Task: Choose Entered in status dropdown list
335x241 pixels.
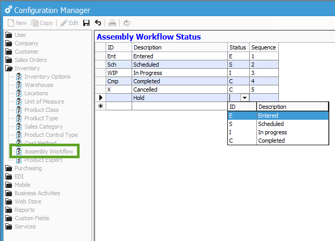Action: 278,116
